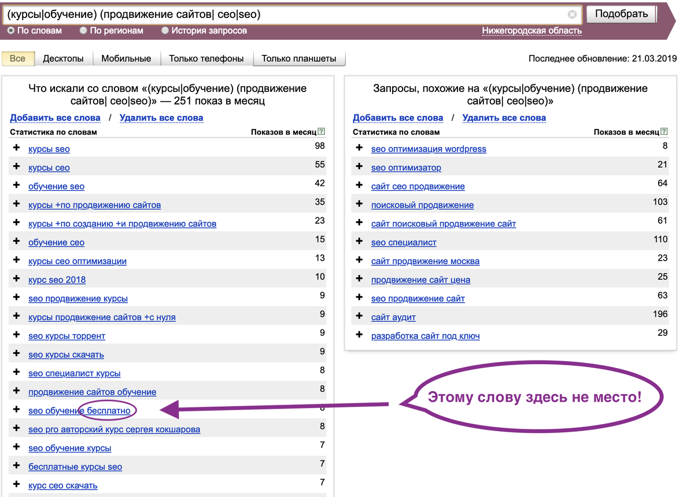The width and height of the screenshot is (694, 497).
Task: Click the 'Подобрать' button
Action: [622, 14]
